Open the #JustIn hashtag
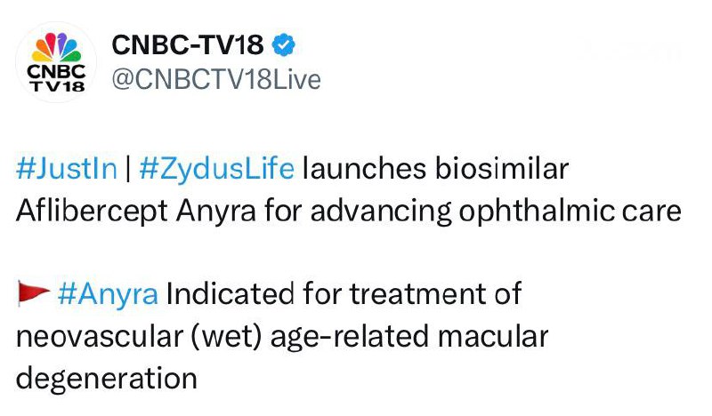 pos(67,169)
